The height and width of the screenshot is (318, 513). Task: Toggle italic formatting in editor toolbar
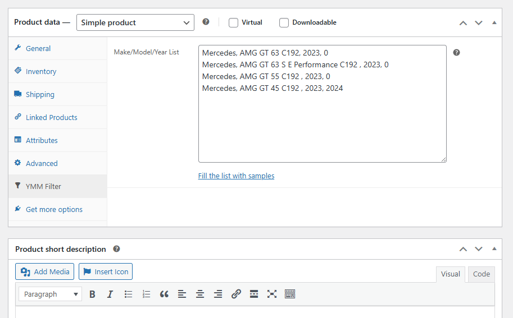point(110,294)
